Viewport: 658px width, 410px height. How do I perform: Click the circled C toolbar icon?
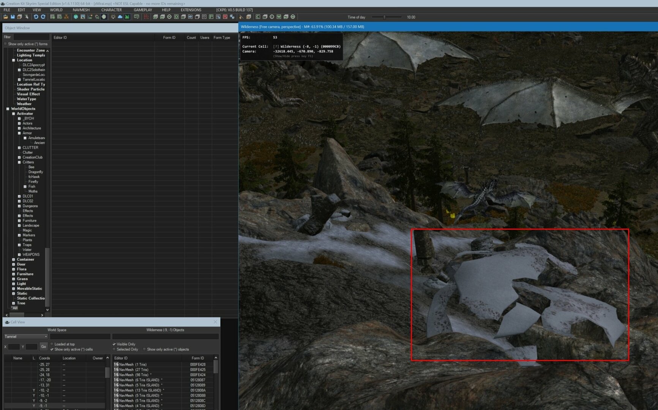pyautogui.click(x=272, y=17)
